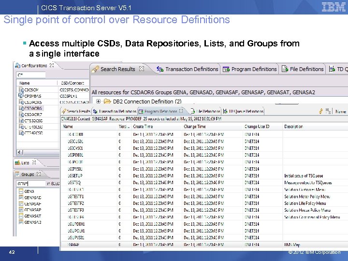The width and height of the screenshot is (348, 261).
Task: Click the Configurations view icon
Action: [x=17, y=65]
